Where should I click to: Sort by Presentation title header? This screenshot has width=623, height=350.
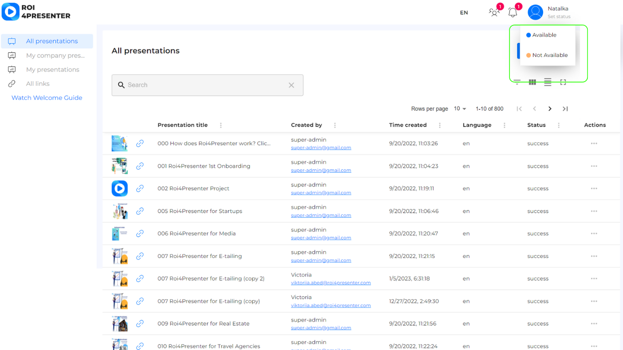pyautogui.click(x=182, y=125)
